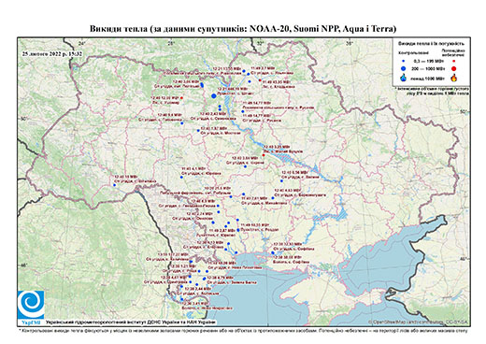This screenshot has width=486, height=344.
Task: Click the map title Викиди тепла
Action: tap(243, 29)
